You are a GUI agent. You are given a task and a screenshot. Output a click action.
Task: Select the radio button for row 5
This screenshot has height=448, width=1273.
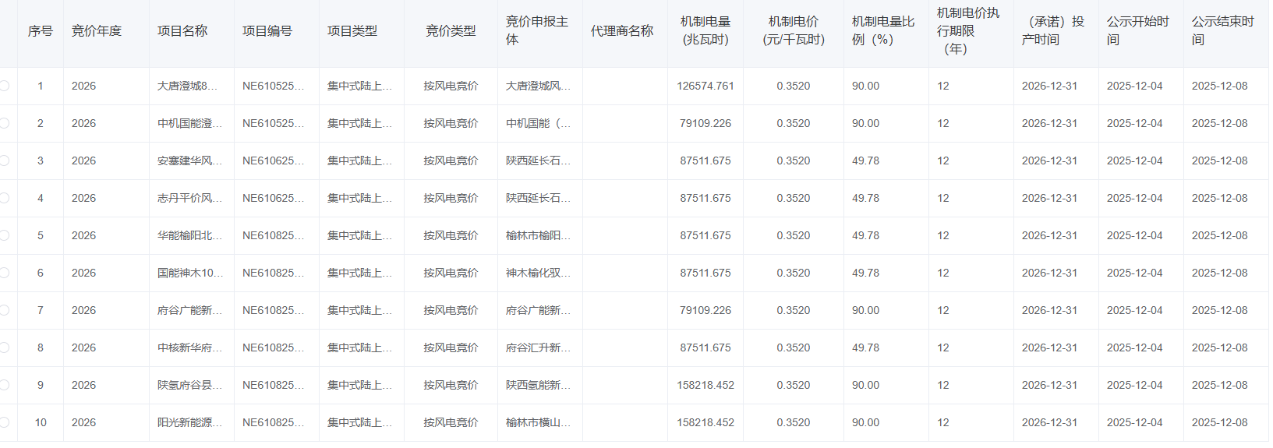(4, 235)
